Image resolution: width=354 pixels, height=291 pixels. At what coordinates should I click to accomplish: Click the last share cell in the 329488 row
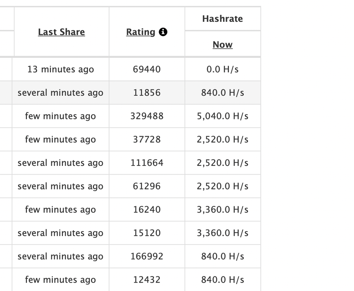pos(61,116)
